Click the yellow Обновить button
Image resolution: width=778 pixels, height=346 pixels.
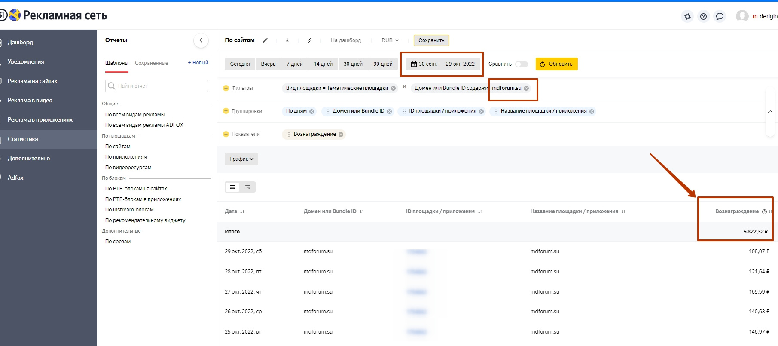[x=556, y=64]
